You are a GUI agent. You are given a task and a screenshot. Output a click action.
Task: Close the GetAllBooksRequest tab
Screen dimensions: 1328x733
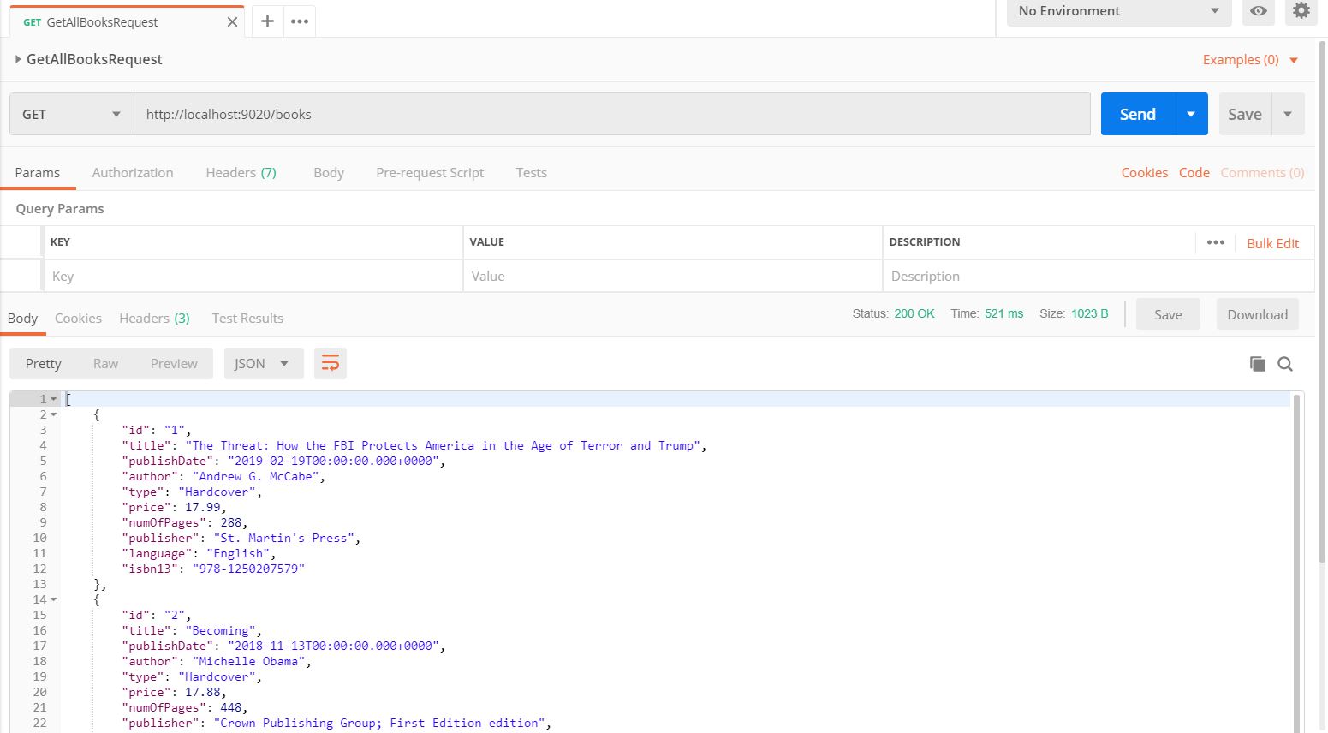[232, 22]
